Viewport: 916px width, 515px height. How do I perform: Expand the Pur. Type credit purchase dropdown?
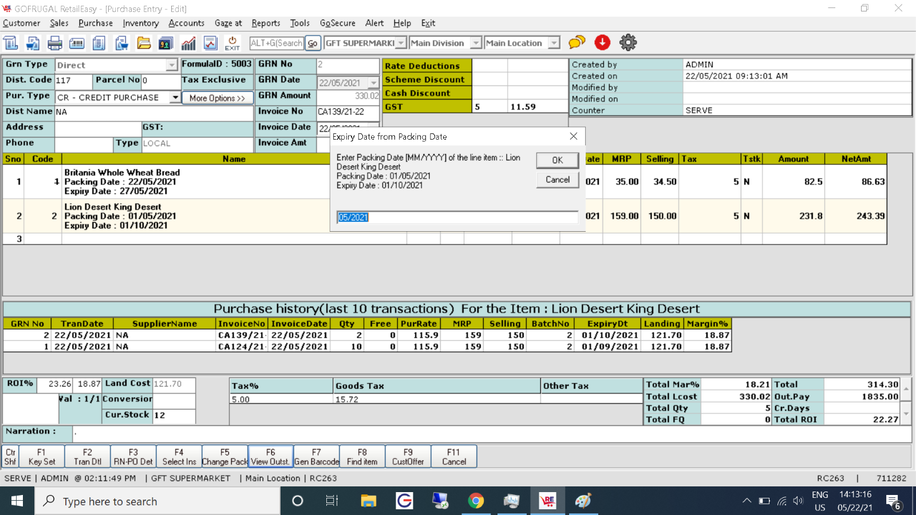click(175, 97)
